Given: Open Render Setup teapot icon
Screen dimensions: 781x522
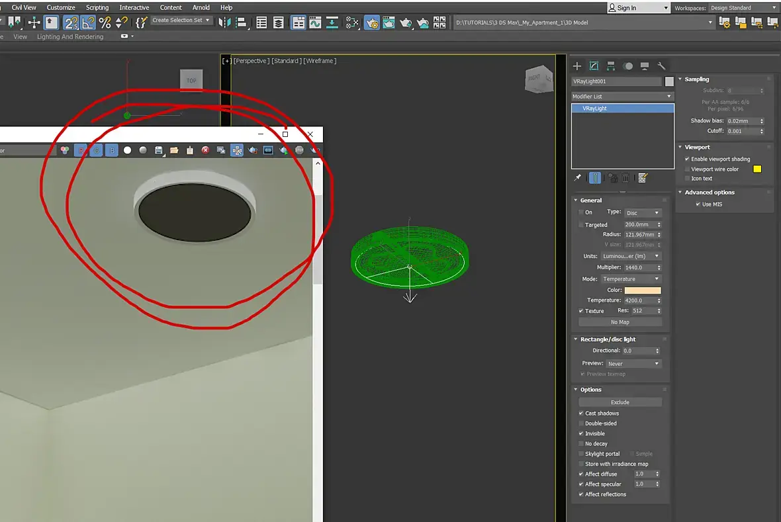Looking at the screenshot, I should coord(372,22).
